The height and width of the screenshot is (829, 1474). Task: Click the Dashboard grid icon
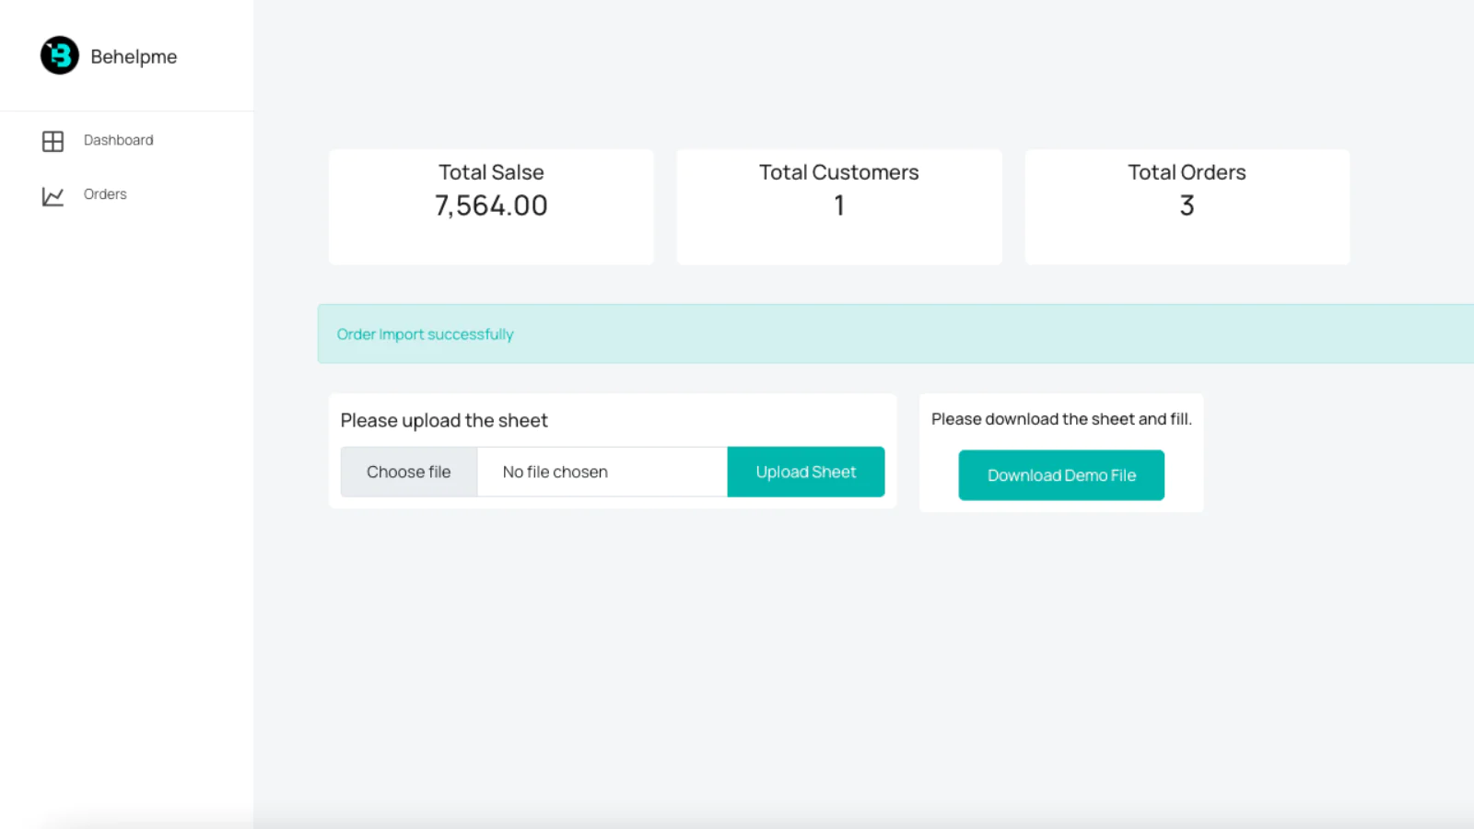point(53,141)
